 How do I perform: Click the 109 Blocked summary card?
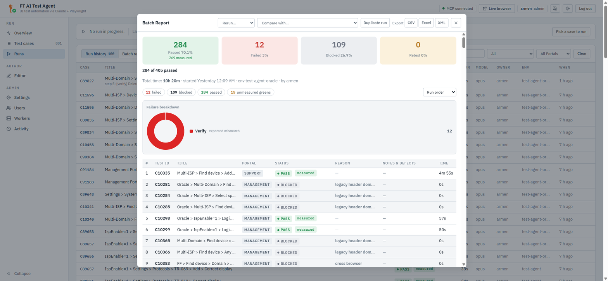pos(339,50)
